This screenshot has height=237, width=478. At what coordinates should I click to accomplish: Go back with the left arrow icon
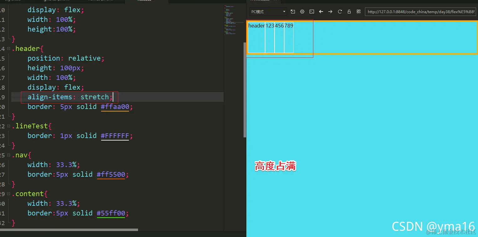pos(321,12)
